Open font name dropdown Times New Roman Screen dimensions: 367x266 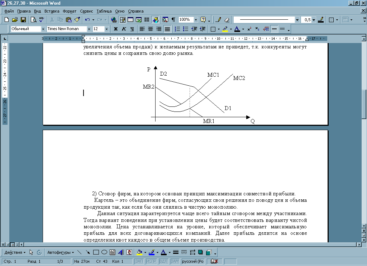tap(89, 29)
